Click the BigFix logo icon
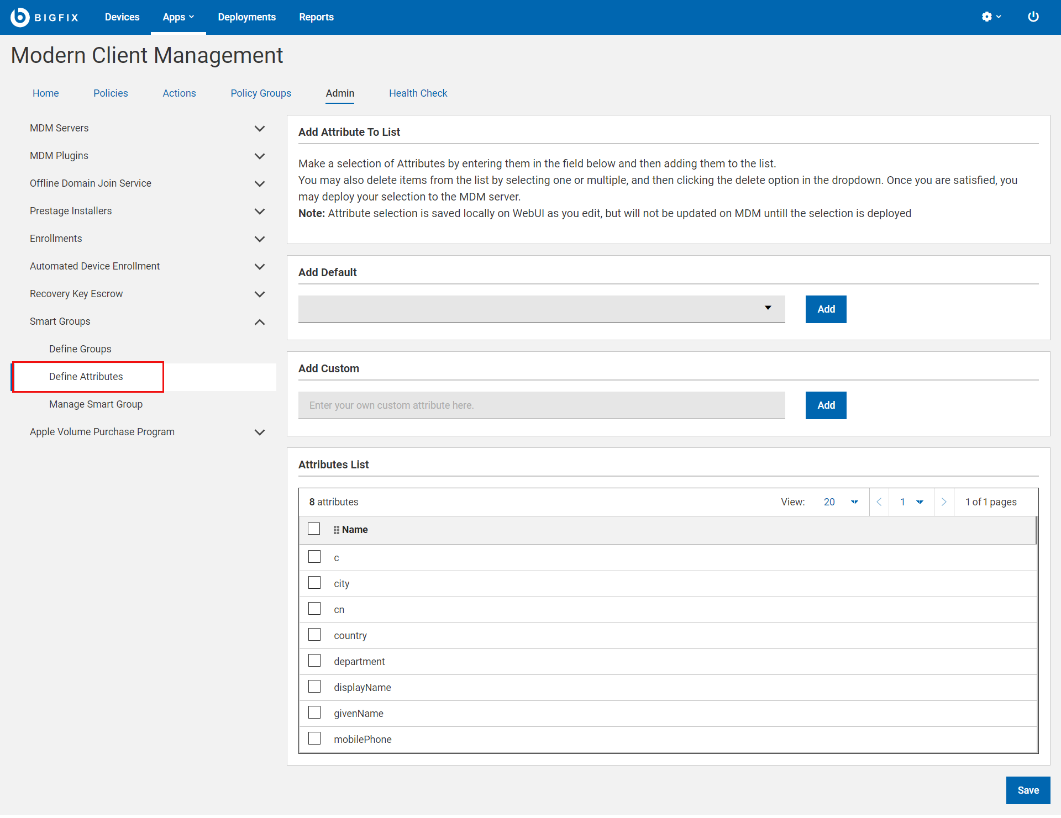Viewport: 1061px width, 818px height. pyautogui.click(x=20, y=17)
